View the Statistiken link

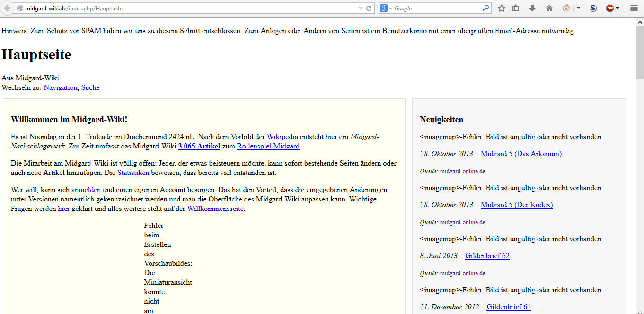(133, 173)
